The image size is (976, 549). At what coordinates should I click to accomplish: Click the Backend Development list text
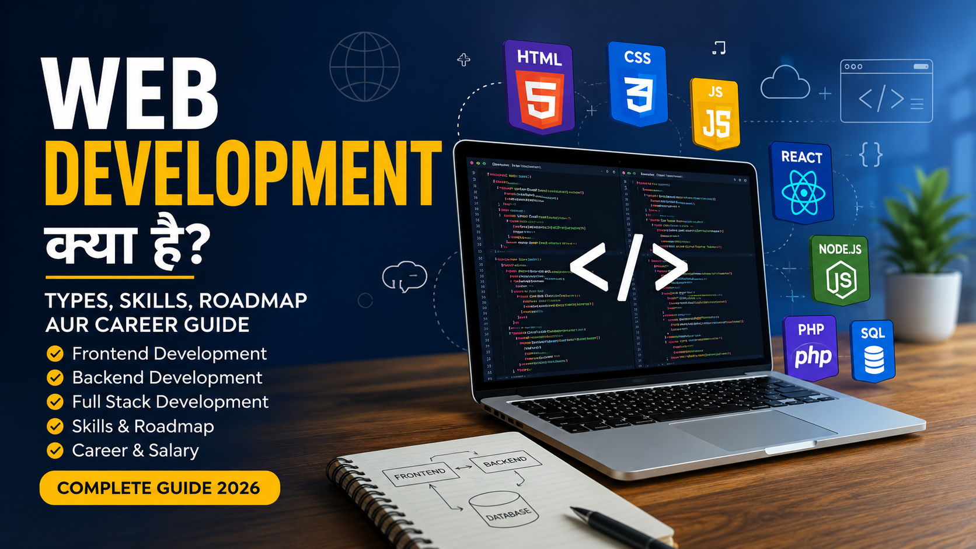pos(167,377)
